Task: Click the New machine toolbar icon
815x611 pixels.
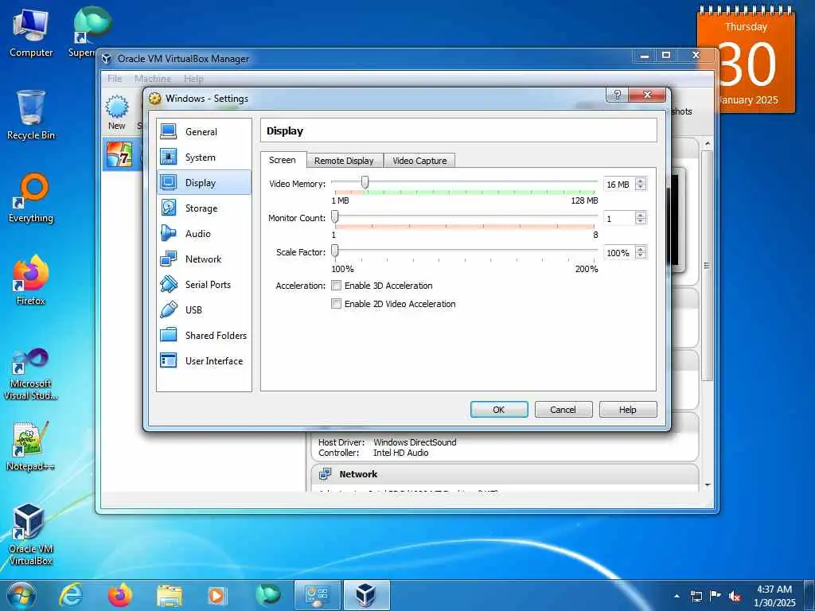Action: pos(117,112)
